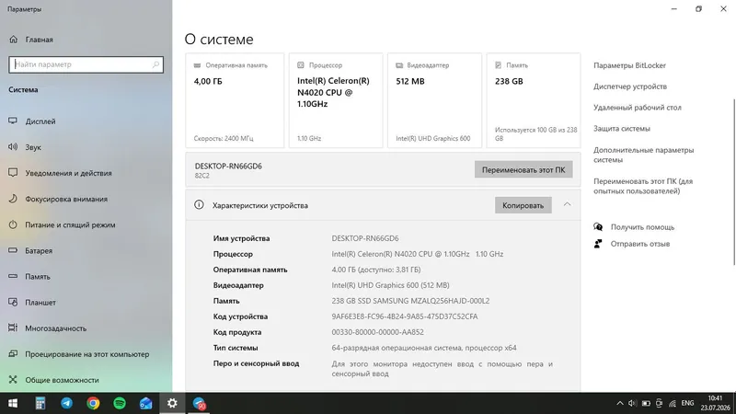Open Параметры BitLocker link
This screenshot has height=414, width=736.
pyautogui.click(x=629, y=65)
